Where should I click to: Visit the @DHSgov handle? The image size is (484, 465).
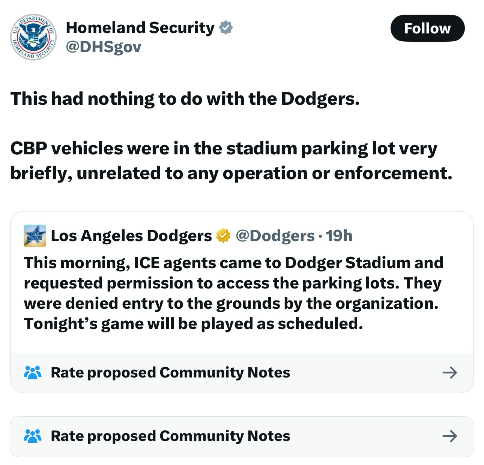(x=104, y=47)
